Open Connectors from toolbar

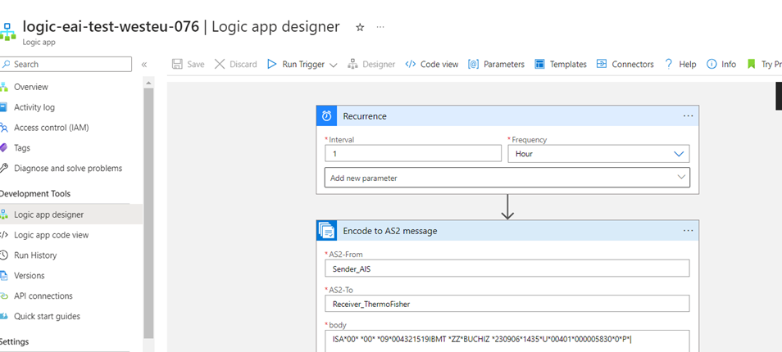coord(625,64)
